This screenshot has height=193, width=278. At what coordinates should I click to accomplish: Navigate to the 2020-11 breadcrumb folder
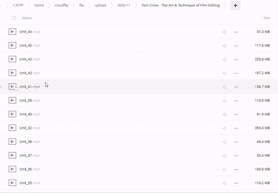click(x=124, y=5)
